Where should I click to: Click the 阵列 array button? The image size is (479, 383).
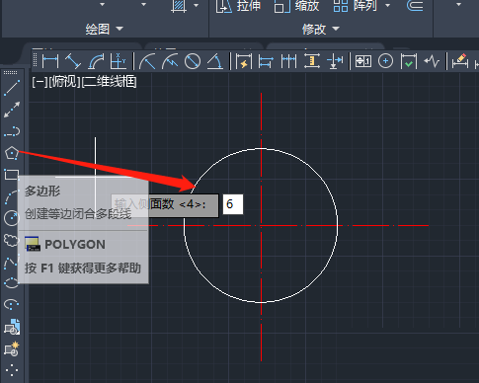click(355, 6)
